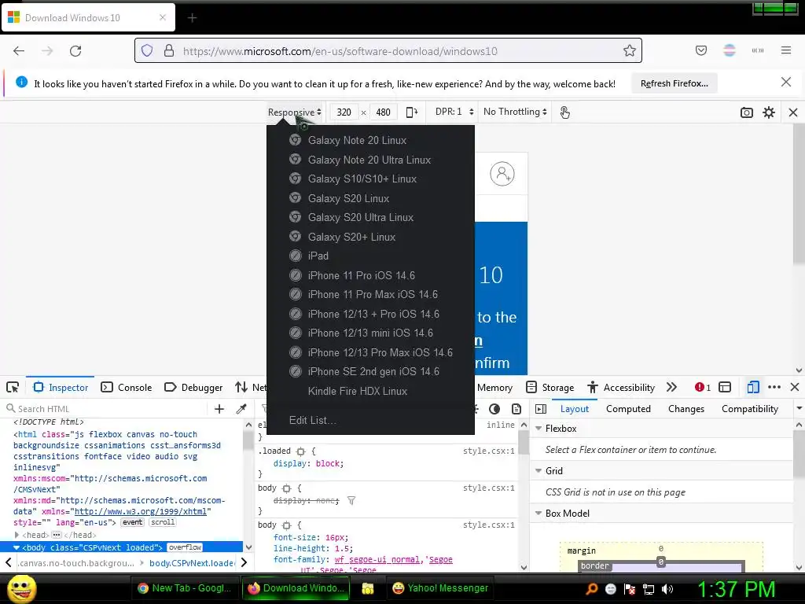
Task: Open Yahoo! Messenger taskbar item
Action: click(x=440, y=588)
